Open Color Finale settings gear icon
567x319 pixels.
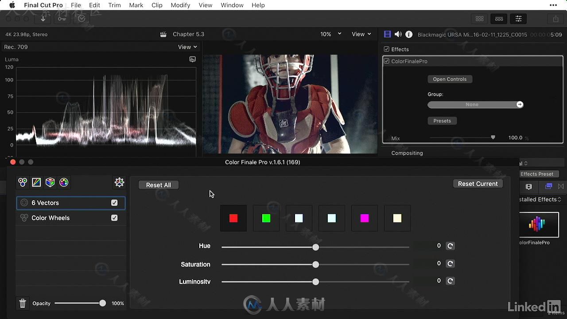tap(119, 182)
